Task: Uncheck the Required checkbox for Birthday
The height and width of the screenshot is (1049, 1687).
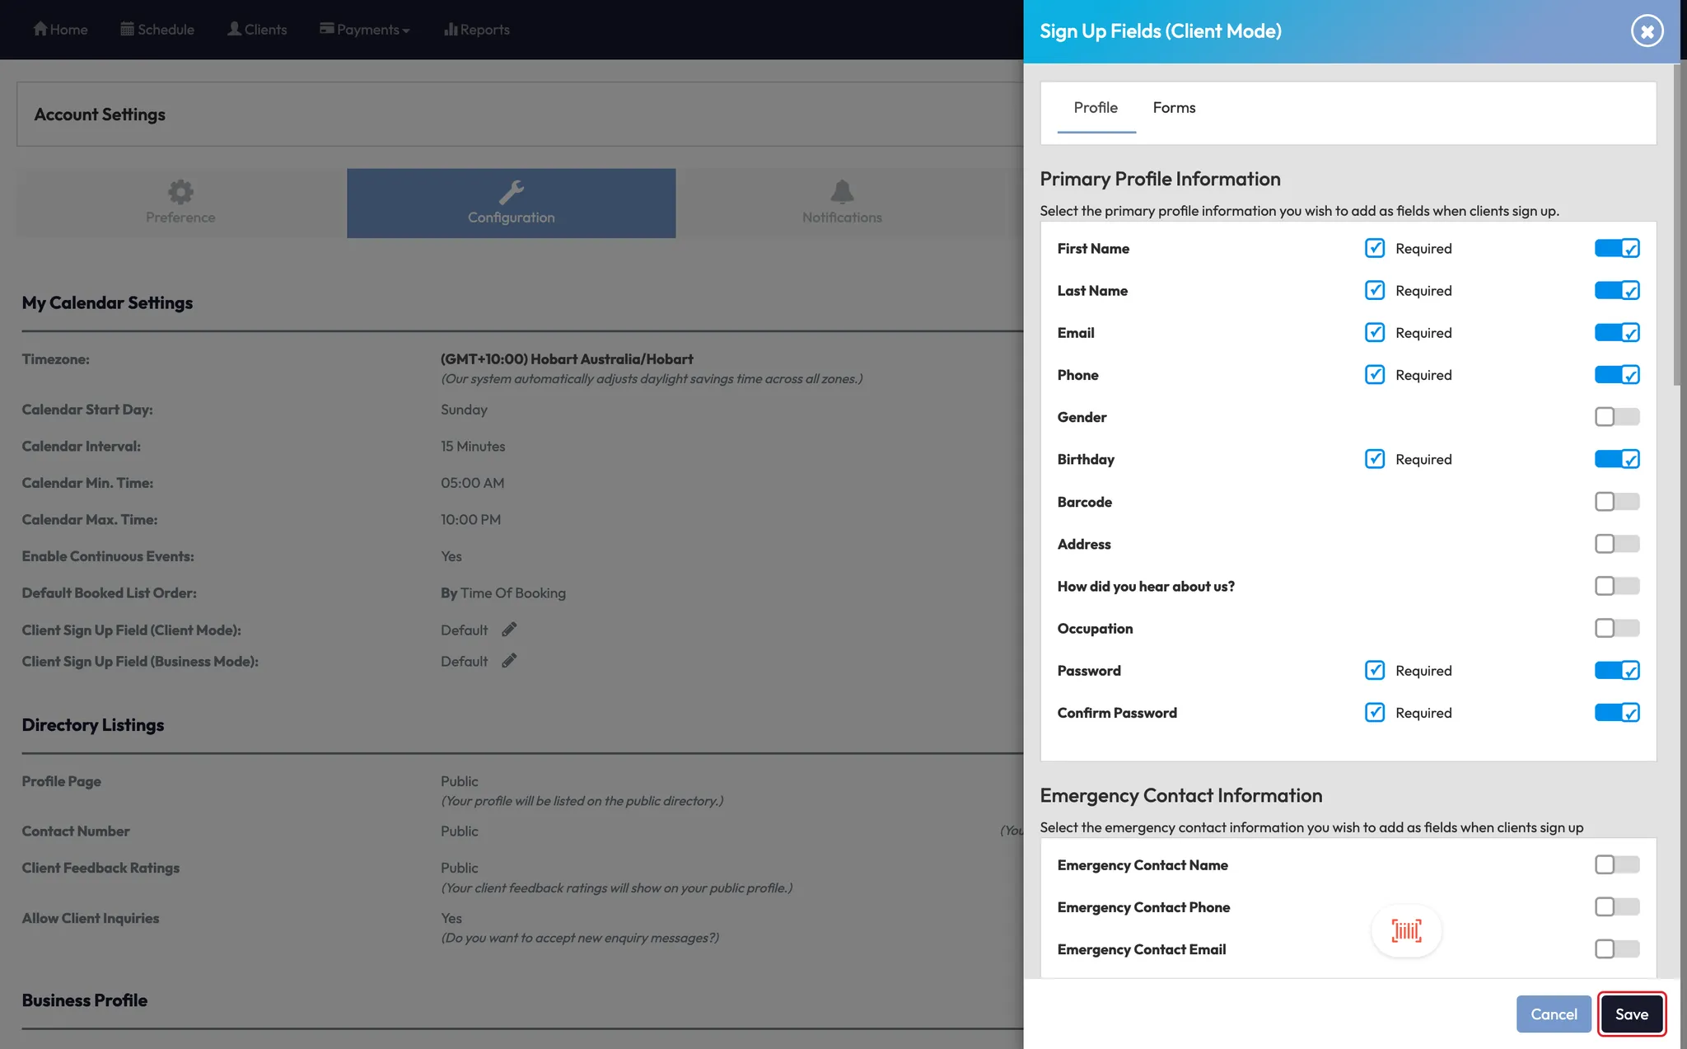Action: 1374,459
